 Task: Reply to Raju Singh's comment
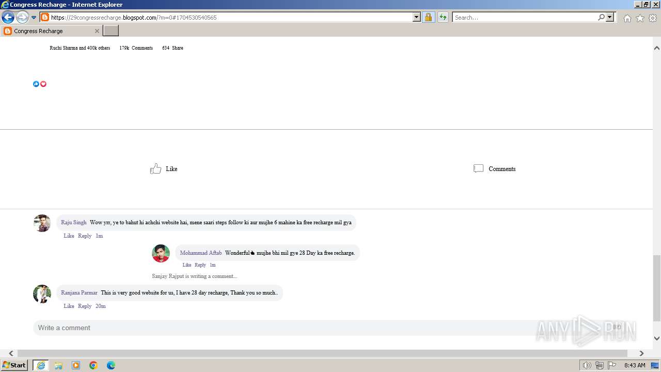[85, 236]
